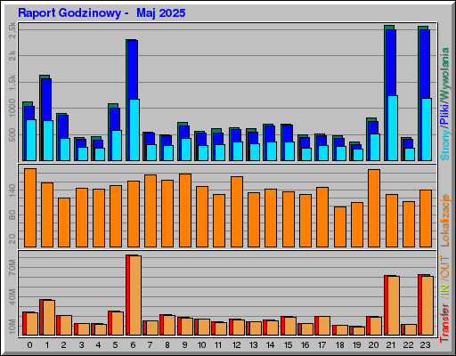Image resolution: width=456 pixels, height=356 pixels.
Task: Click the orange Lokalizacje bar for hour 18
Action: coord(340,227)
